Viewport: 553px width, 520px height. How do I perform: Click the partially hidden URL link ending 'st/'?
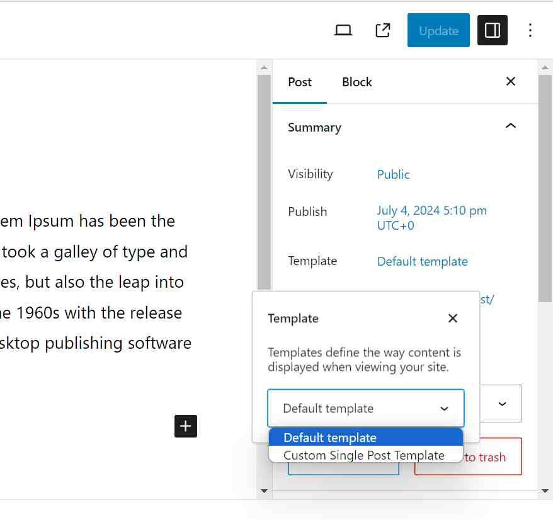pos(487,299)
